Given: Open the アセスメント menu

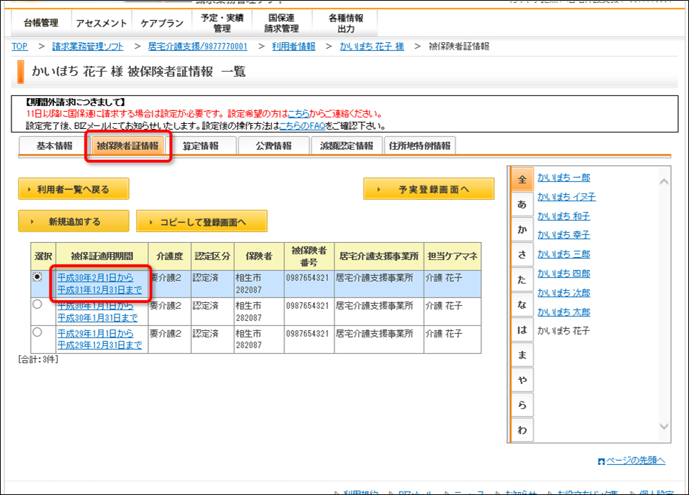Looking at the screenshot, I should 101,23.
